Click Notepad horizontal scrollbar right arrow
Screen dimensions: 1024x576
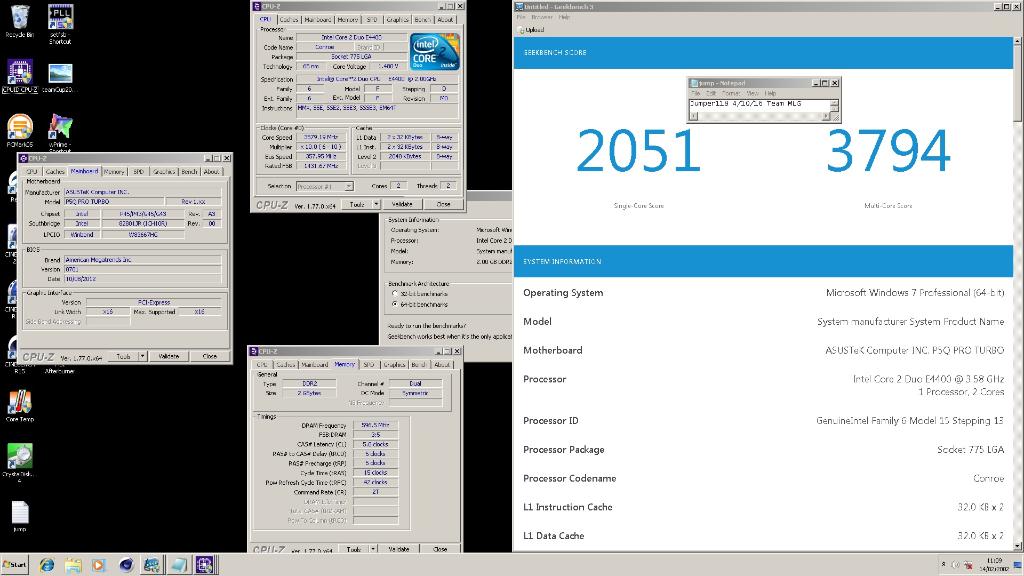click(x=826, y=116)
